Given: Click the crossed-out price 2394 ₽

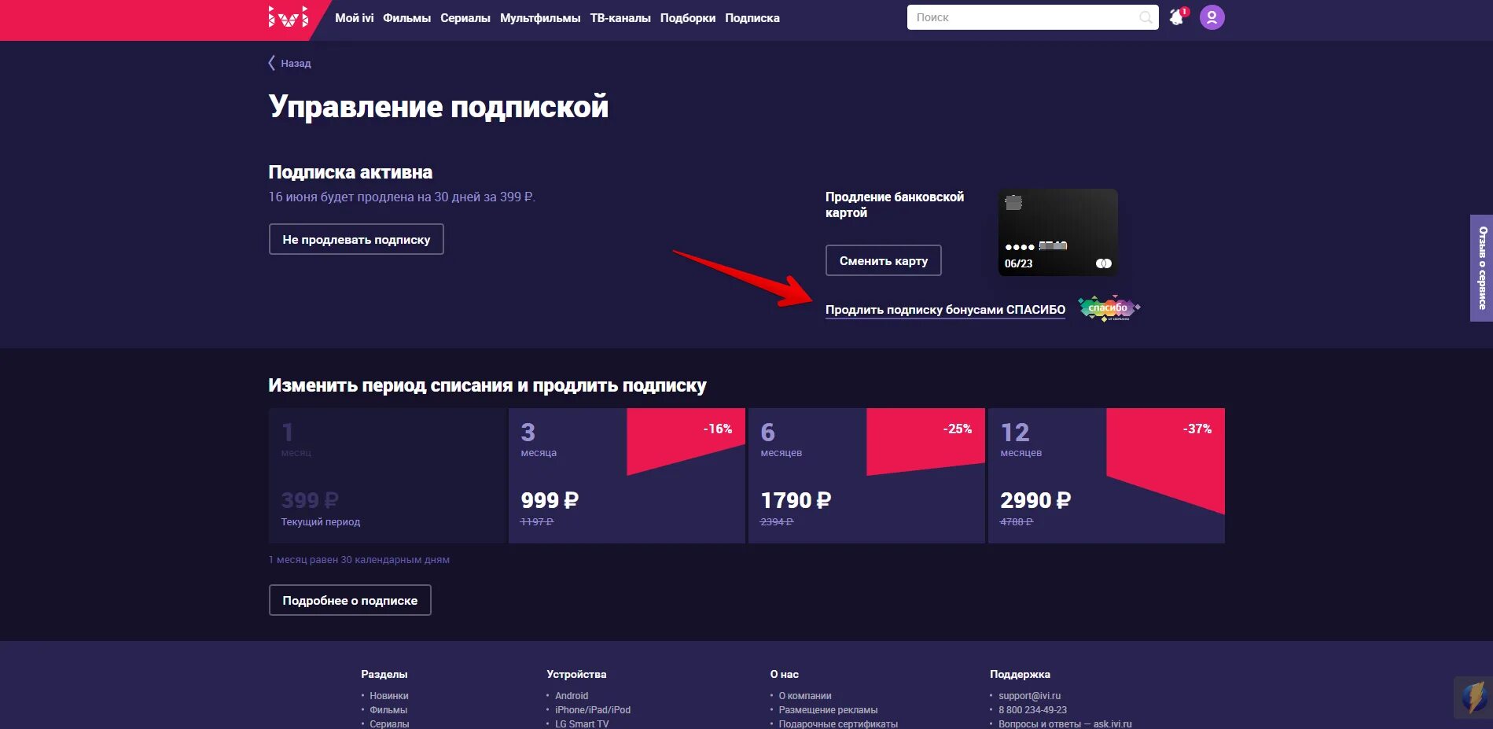Looking at the screenshot, I should click(777, 522).
